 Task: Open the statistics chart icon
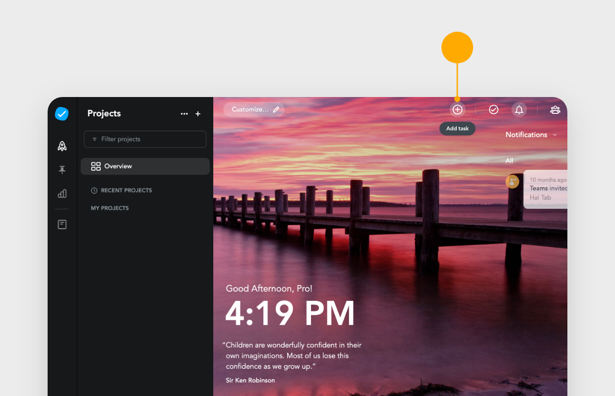(x=61, y=194)
